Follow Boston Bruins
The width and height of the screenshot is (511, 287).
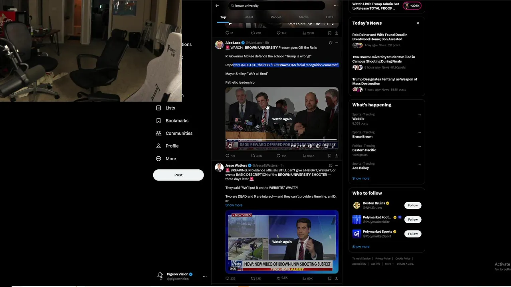coord(413,205)
